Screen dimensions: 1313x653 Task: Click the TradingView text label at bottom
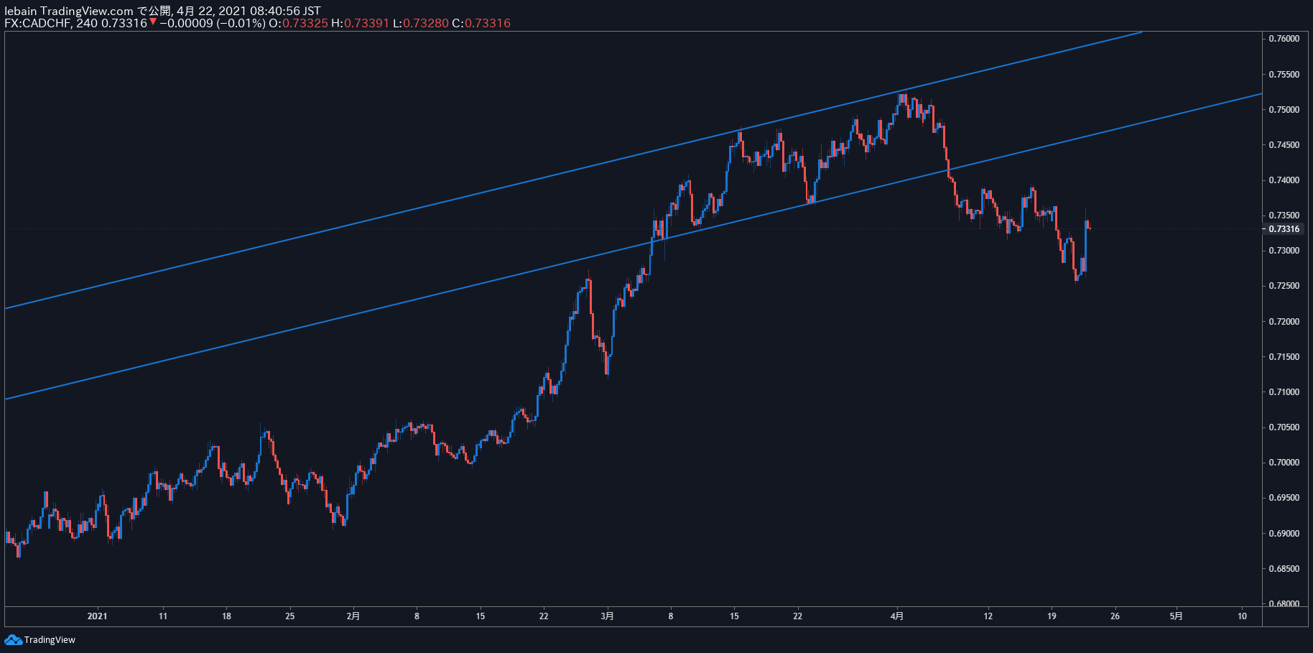tap(50, 640)
